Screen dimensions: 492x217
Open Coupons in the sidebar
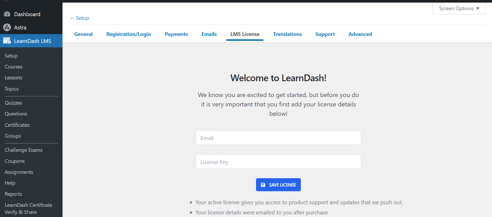pos(15,161)
